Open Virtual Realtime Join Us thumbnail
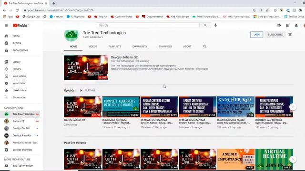 [274, 159]
